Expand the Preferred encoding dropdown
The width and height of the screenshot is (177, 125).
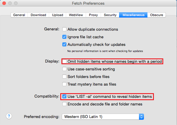pos(103,117)
